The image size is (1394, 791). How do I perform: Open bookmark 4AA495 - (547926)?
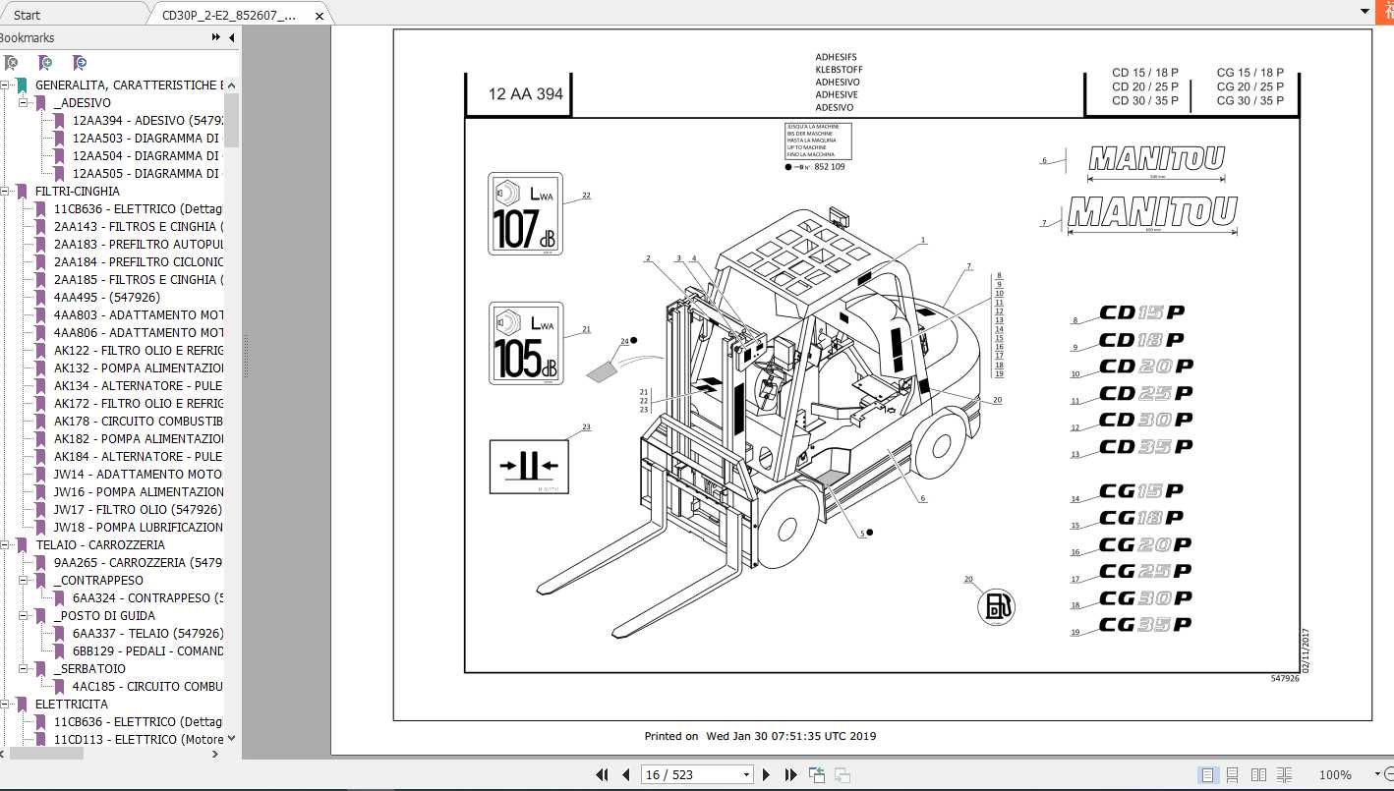tap(107, 298)
